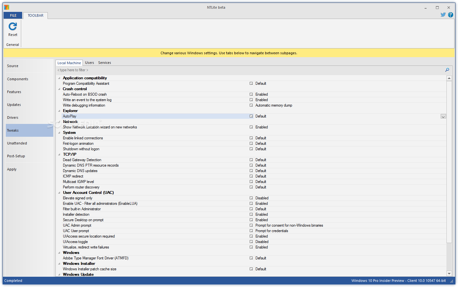Collapse the Windows Installer group
458x287 pixels.
coord(59,264)
